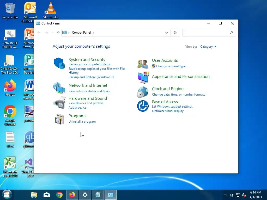Viewport: 267px width, 200px height.
Task: Open the taskbar clock showing 6:14 PM
Action: pos(256,195)
